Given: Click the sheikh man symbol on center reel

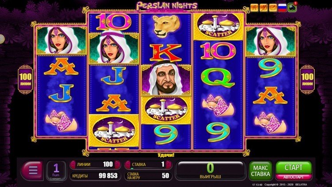Looking at the screenshot, I should coord(166,80).
